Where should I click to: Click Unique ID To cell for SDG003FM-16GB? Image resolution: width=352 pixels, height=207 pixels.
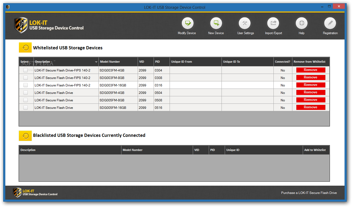pyautogui.click(x=248, y=85)
